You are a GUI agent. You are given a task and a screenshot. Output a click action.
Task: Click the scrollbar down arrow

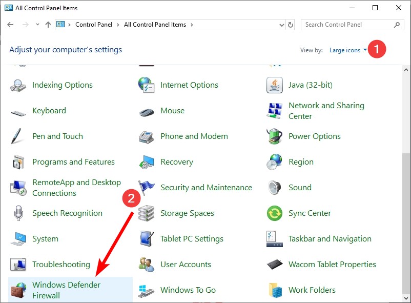click(406, 298)
